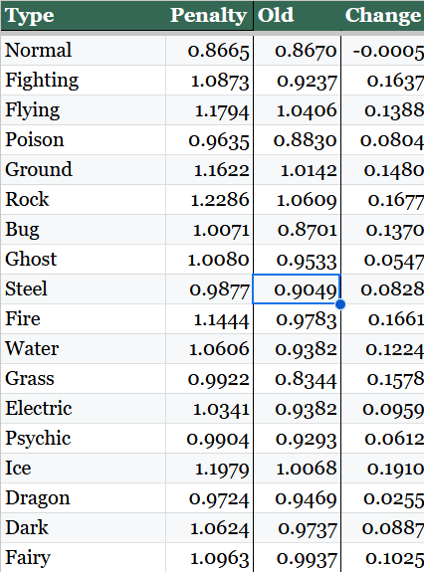The image size is (424, 572).
Task: Select Water change value 0.1224
Action: [x=383, y=349]
